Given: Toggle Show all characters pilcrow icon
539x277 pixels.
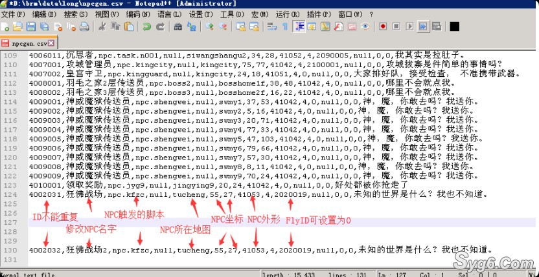Looking at the screenshot, I should tap(285, 26).
